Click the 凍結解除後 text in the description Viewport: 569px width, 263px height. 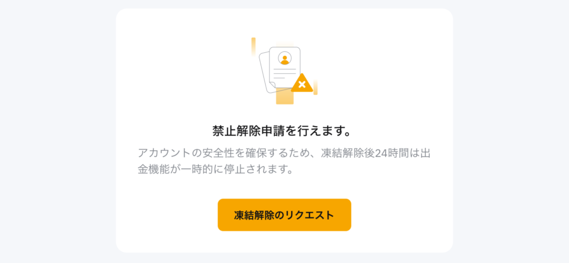348,153
